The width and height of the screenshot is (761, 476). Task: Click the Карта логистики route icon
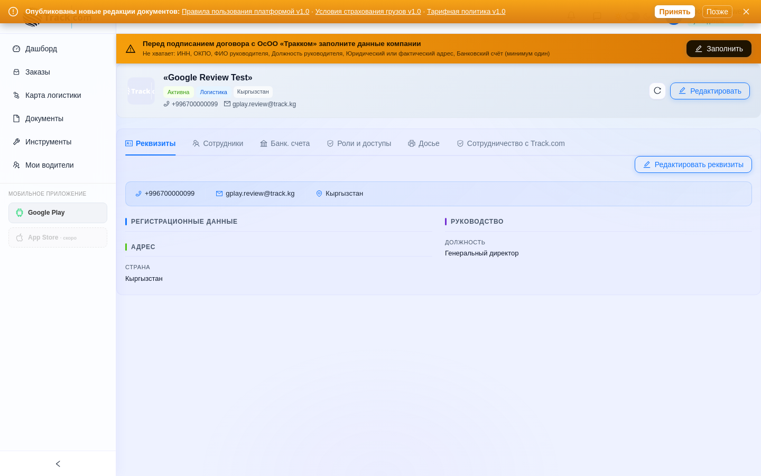coord(16,95)
